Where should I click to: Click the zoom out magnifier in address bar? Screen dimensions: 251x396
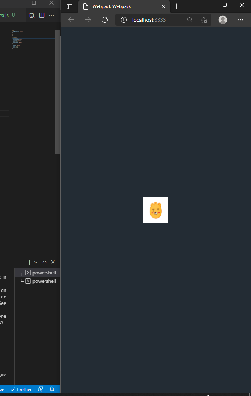point(190,20)
